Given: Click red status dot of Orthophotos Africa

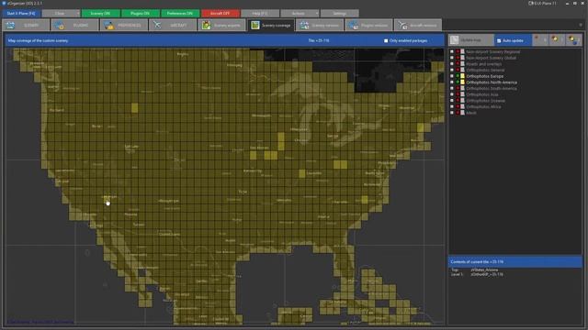Looking at the screenshot, I should pos(458,106).
